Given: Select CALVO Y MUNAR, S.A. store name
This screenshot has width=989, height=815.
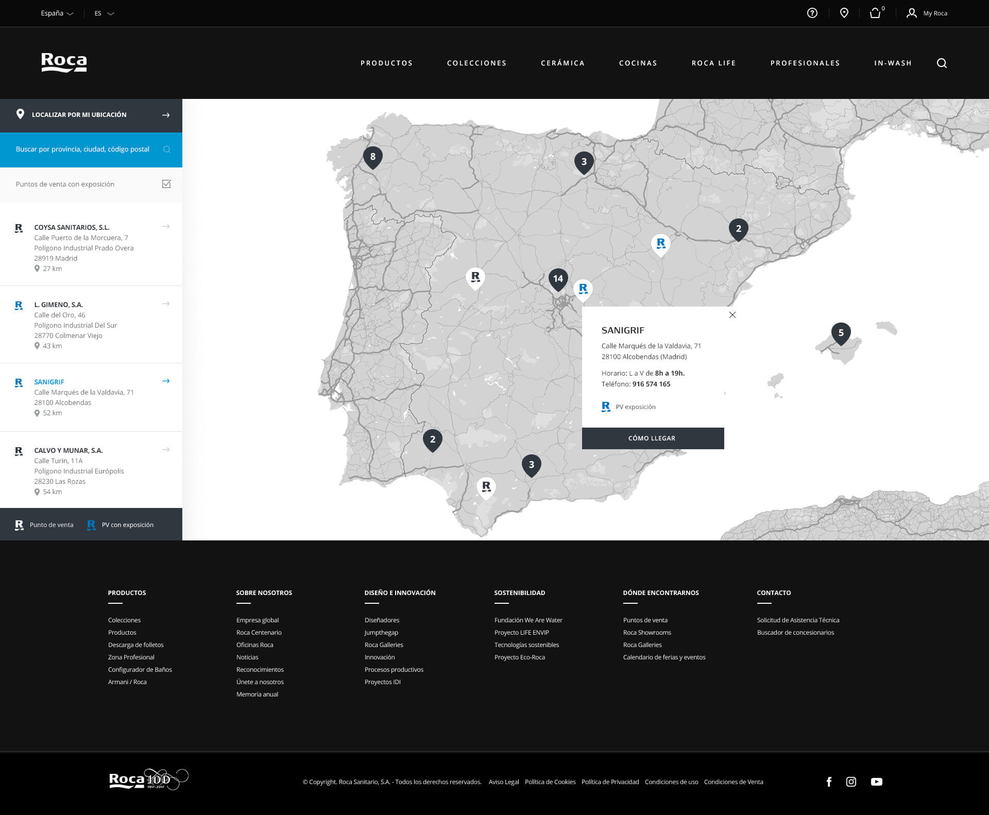Looking at the screenshot, I should 69,450.
